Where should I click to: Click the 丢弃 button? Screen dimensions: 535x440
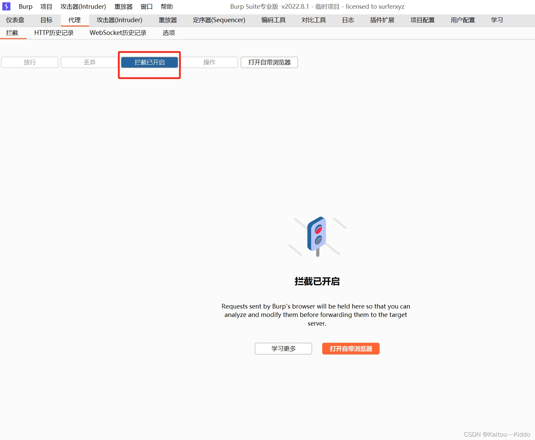(90, 62)
